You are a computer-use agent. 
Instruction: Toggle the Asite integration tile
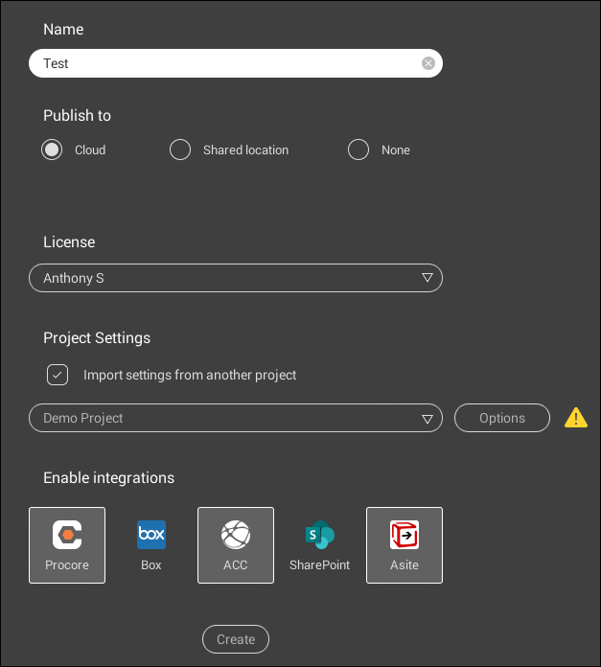(405, 545)
